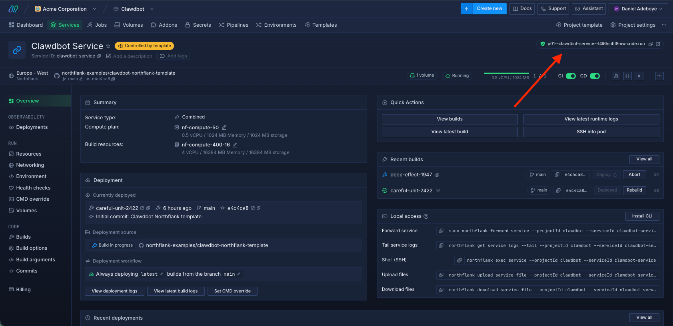Click the scale service icon
Screen dimensions: 673x326
(x=627, y=76)
